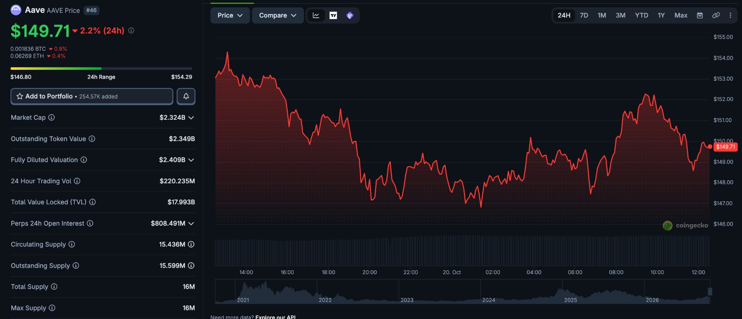742x319 pixels.
Task: Show info for Outstanding Token Value
Action: point(92,139)
